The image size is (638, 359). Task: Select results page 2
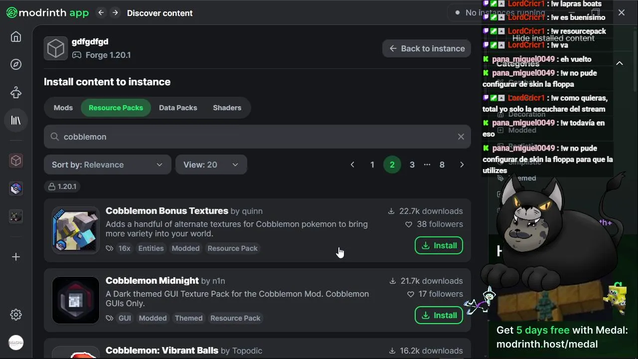(392, 165)
